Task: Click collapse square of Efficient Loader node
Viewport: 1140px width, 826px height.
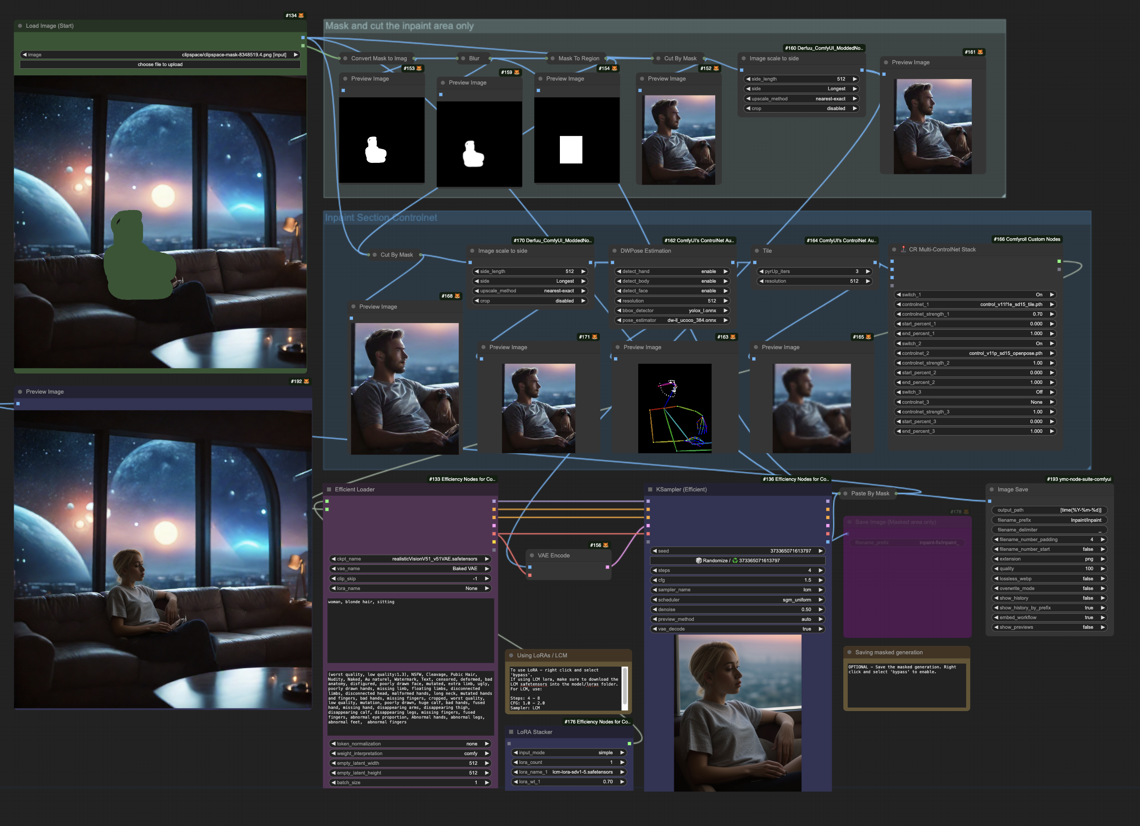Action: coord(329,489)
